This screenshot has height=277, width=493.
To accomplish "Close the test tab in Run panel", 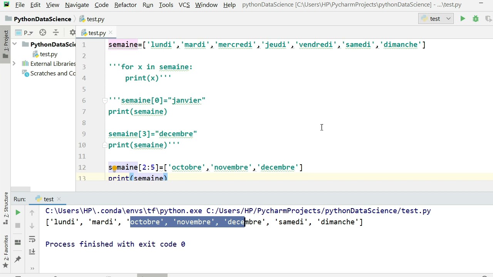I will [59, 199].
